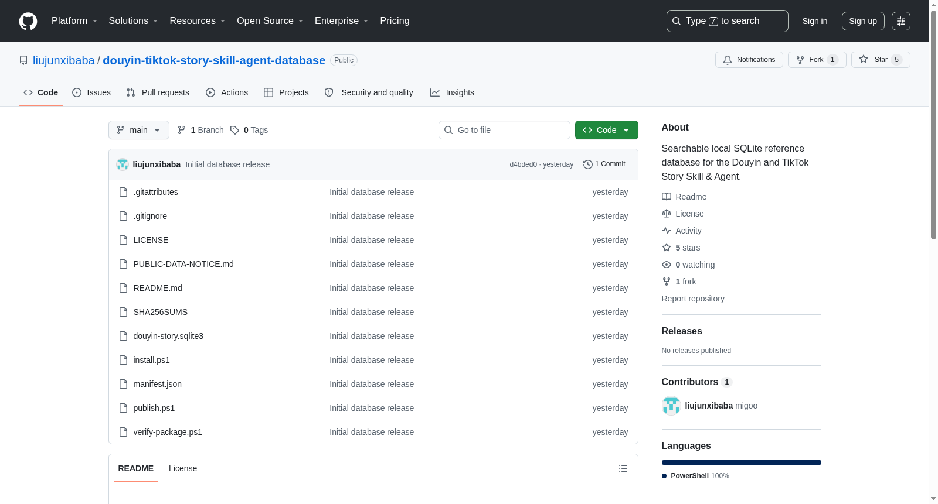Click the Notifications button
The width and height of the screenshot is (938, 504).
pos(749,60)
